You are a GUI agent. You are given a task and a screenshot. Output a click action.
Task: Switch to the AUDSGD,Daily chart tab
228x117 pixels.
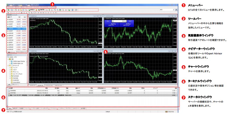49,86
